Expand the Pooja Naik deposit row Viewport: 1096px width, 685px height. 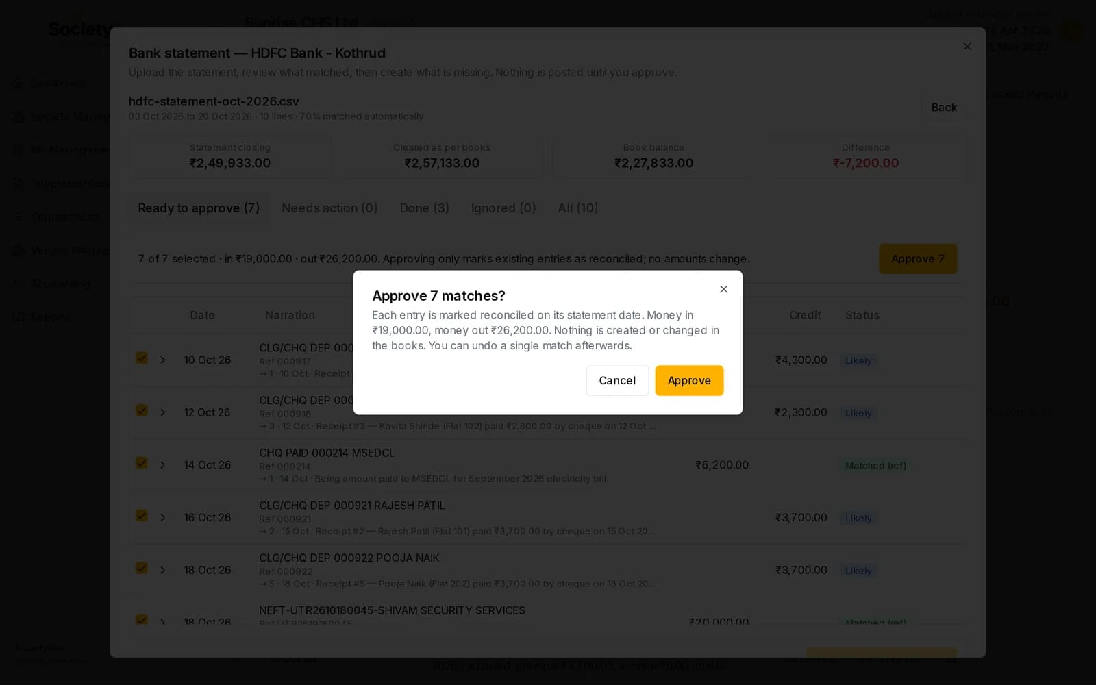coord(162,570)
